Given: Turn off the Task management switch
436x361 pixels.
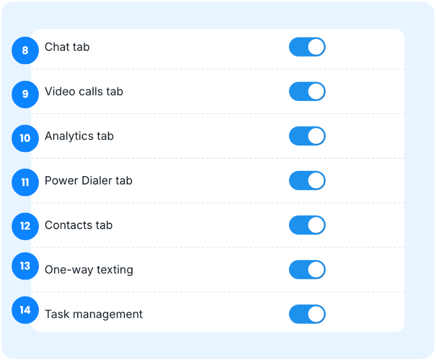Looking at the screenshot, I should point(307,315).
